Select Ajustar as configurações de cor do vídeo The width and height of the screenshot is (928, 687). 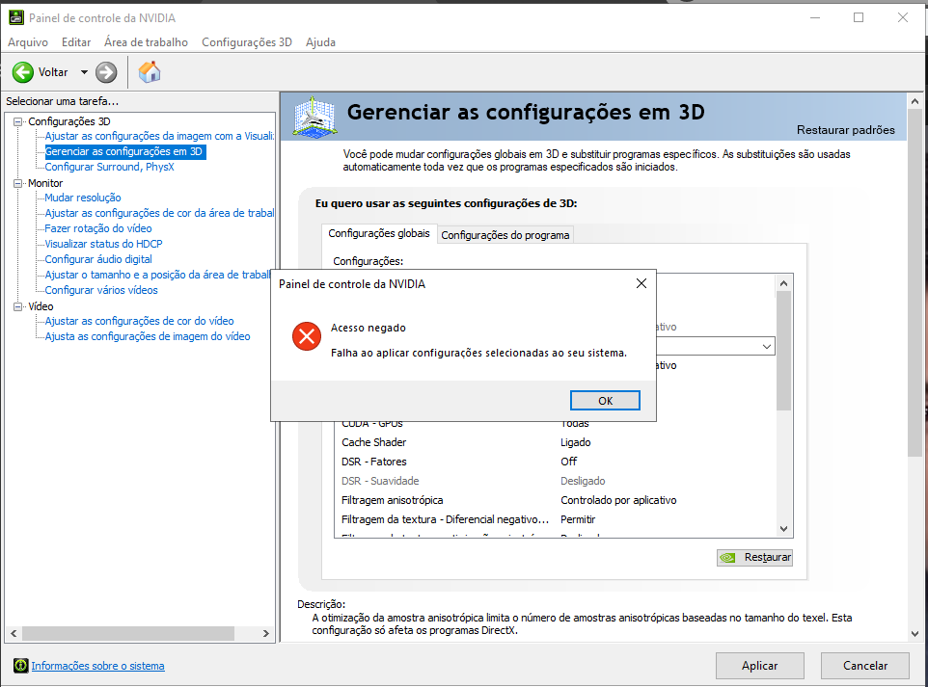tap(139, 321)
